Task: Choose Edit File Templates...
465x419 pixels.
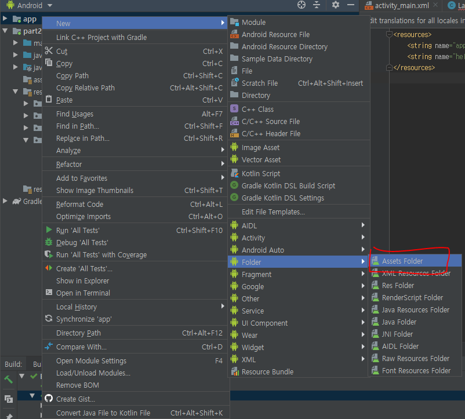Action: click(298, 212)
